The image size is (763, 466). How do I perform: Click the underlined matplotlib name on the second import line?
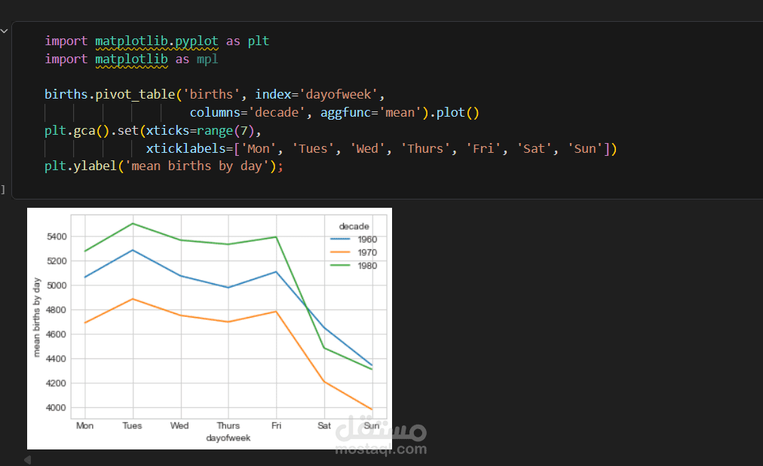tap(131, 59)
